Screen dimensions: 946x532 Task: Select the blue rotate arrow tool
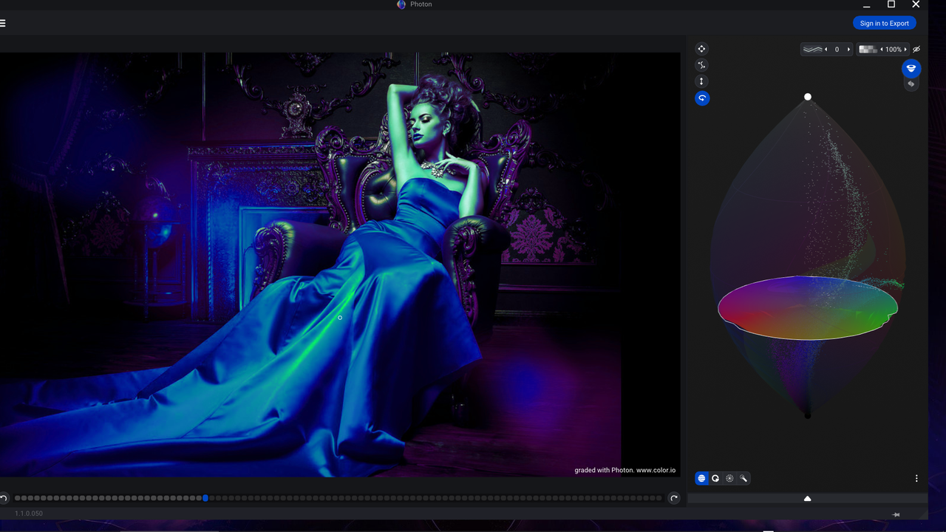coord(702,98)
